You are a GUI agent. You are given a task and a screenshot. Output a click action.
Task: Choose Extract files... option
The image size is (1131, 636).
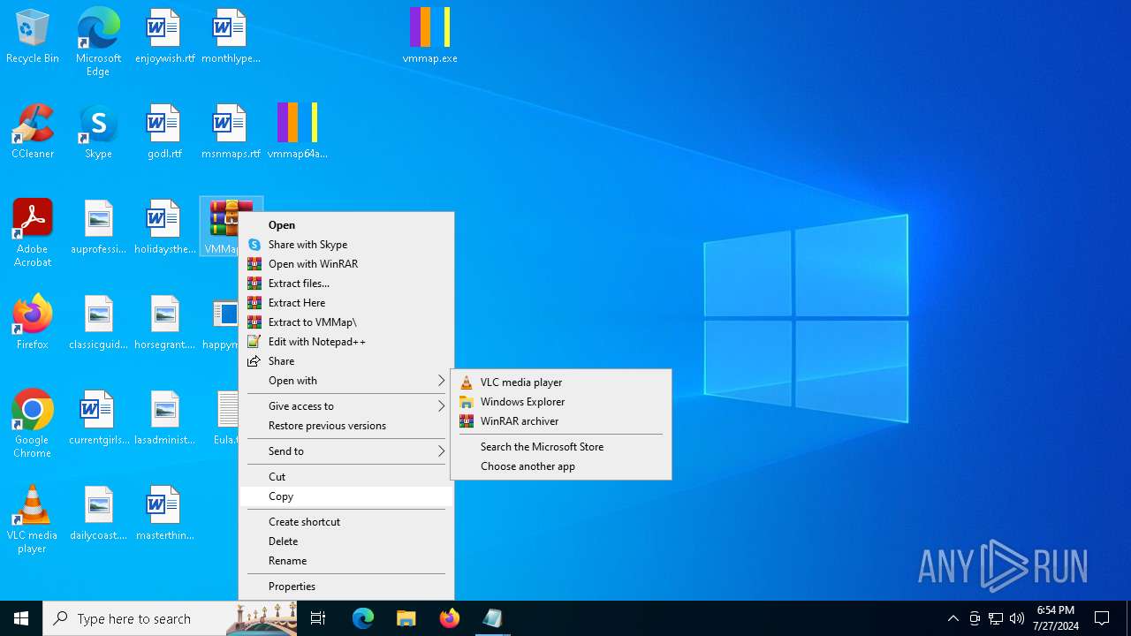[346, 284]
